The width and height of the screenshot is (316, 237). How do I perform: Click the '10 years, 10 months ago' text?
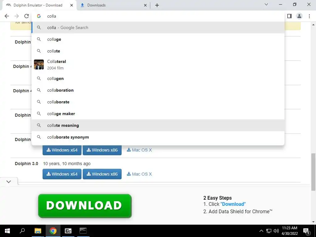67,164
